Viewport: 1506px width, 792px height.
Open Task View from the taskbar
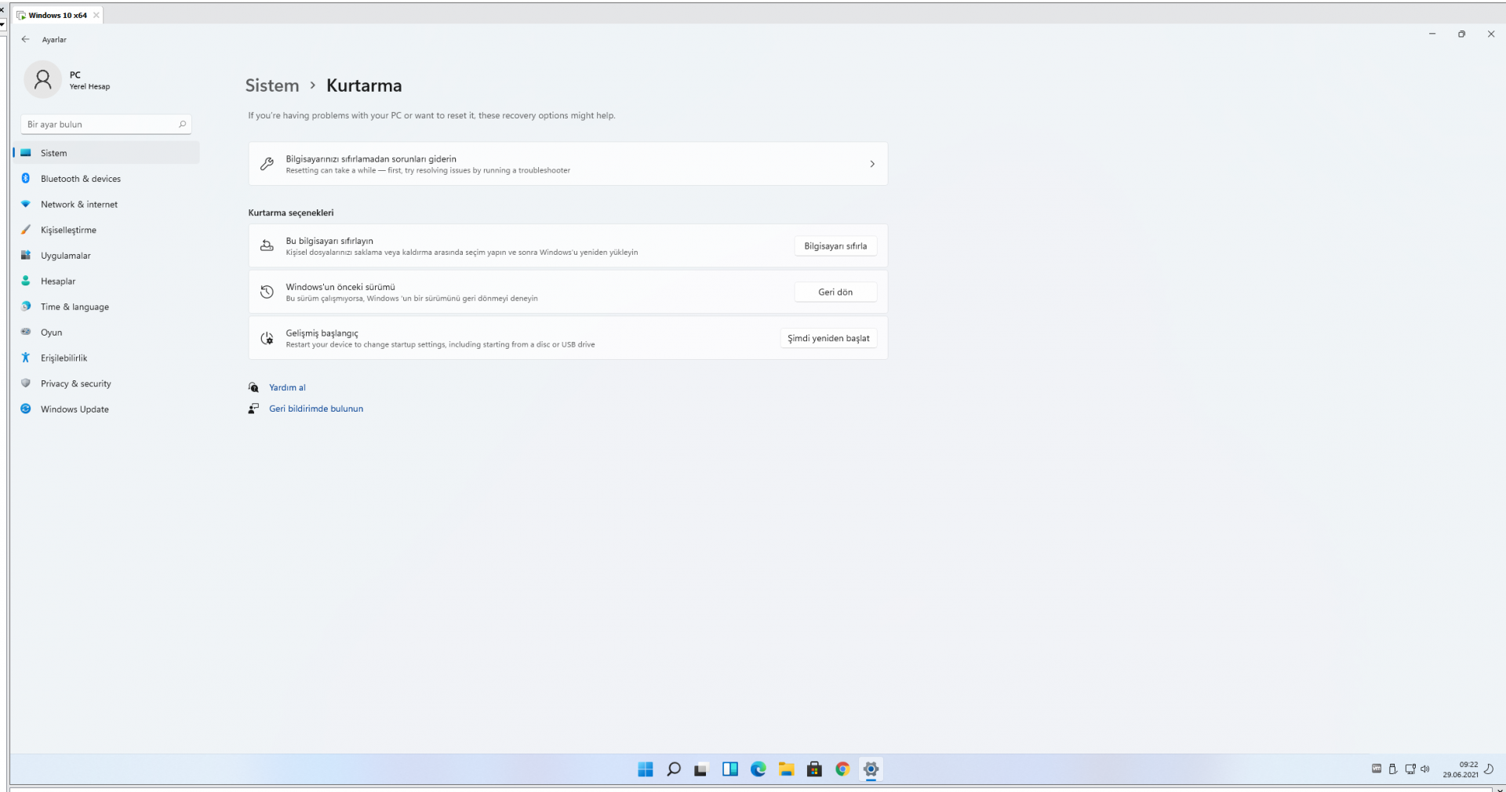[701, 769]
